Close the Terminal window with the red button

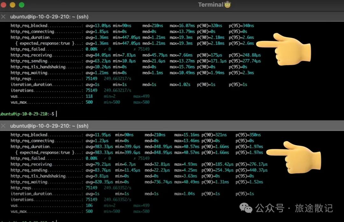click(3, 4)
